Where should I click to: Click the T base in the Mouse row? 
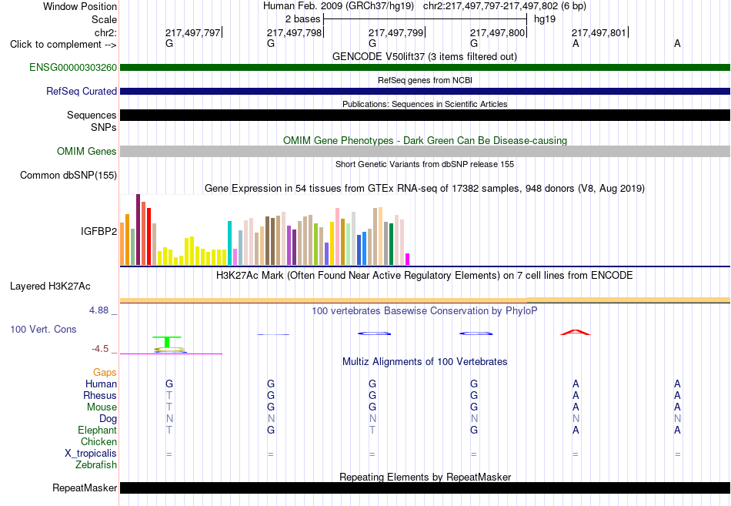click(169, 407)
